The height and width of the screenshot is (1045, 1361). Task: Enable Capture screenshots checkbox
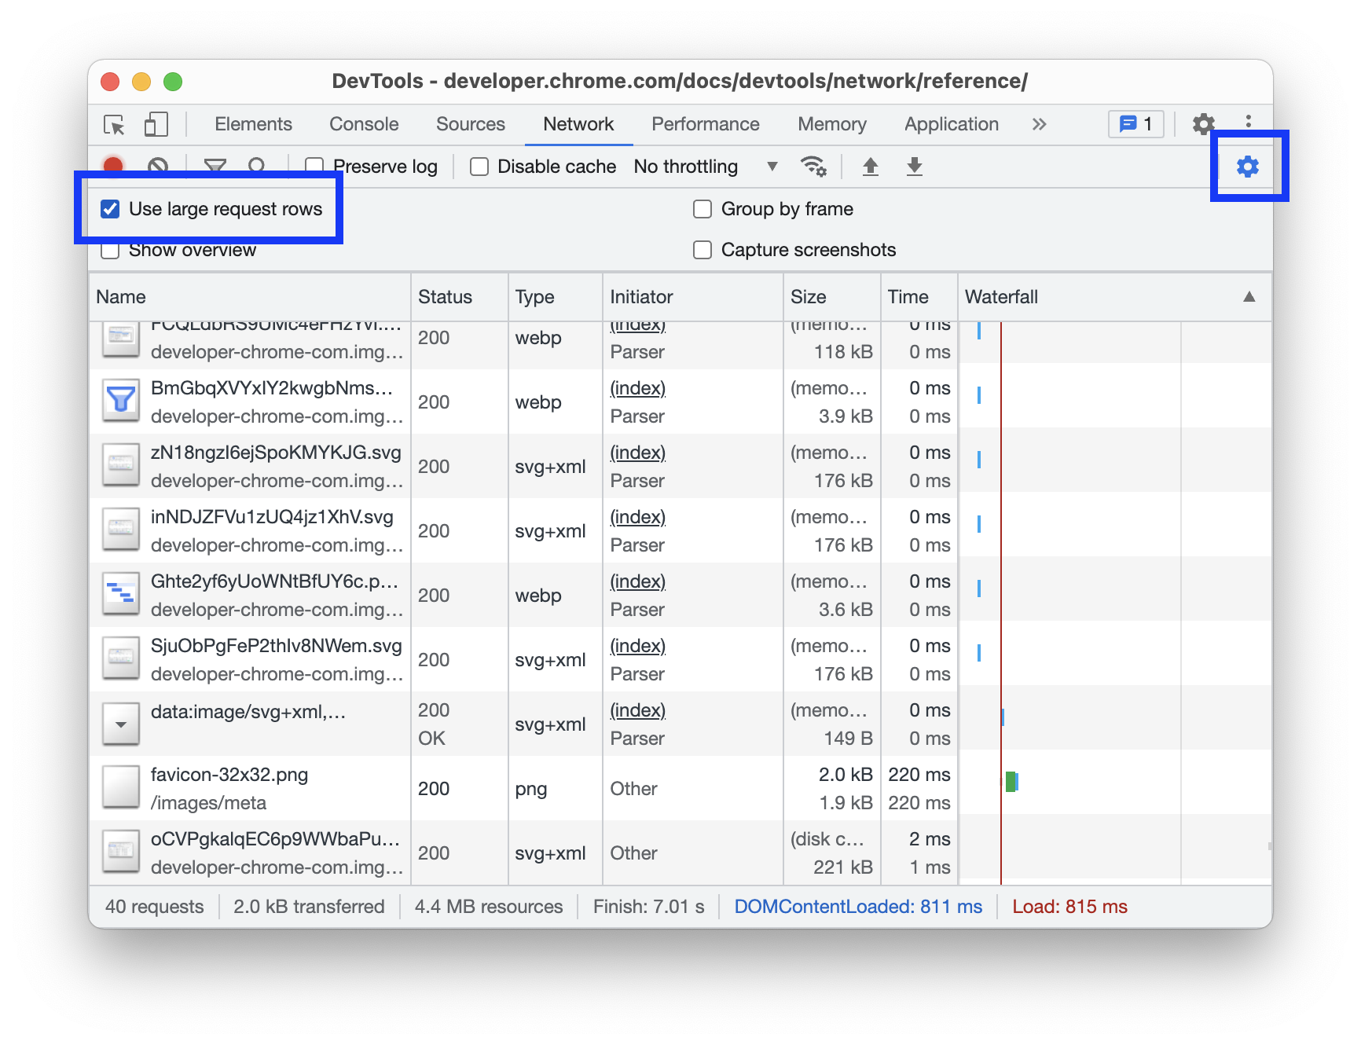click(x=703, y=250)
